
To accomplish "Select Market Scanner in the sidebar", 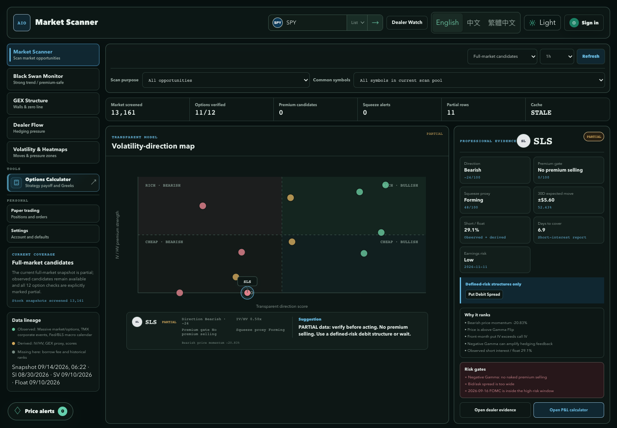I will point(53,55).
